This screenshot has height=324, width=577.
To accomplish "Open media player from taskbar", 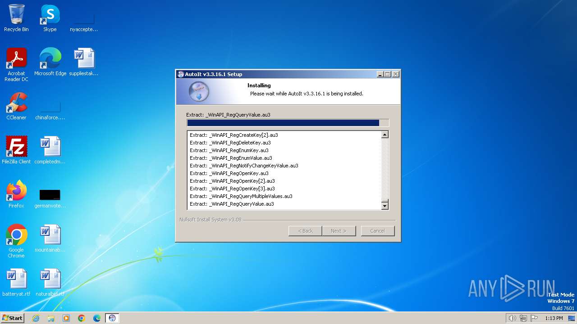I will click(x=66, y=318).
